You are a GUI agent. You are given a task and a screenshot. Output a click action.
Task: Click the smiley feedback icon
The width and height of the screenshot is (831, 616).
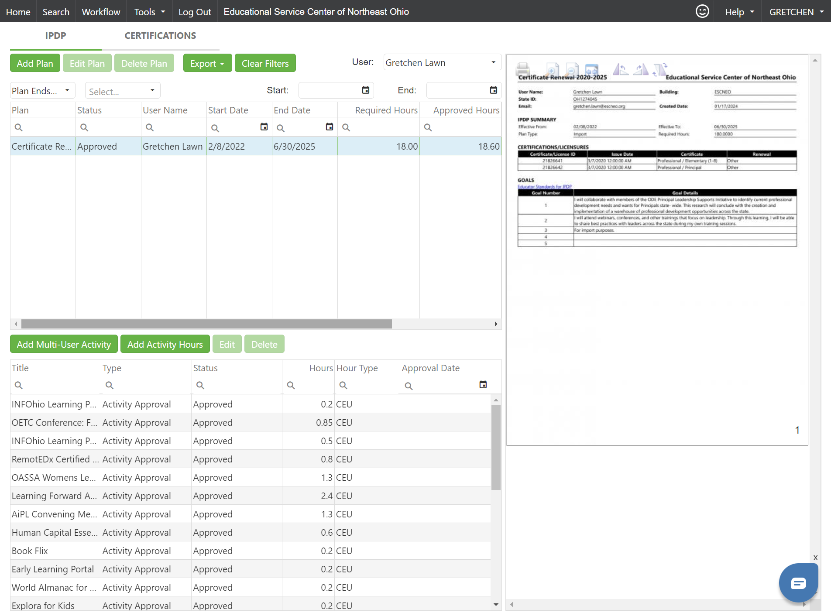click(x=702, y=11)
